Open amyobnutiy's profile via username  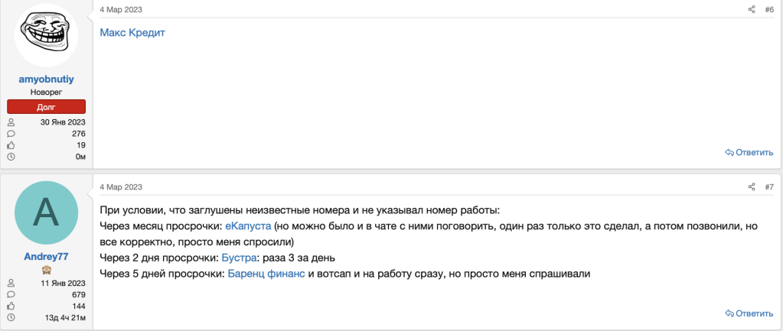(47, 80)
